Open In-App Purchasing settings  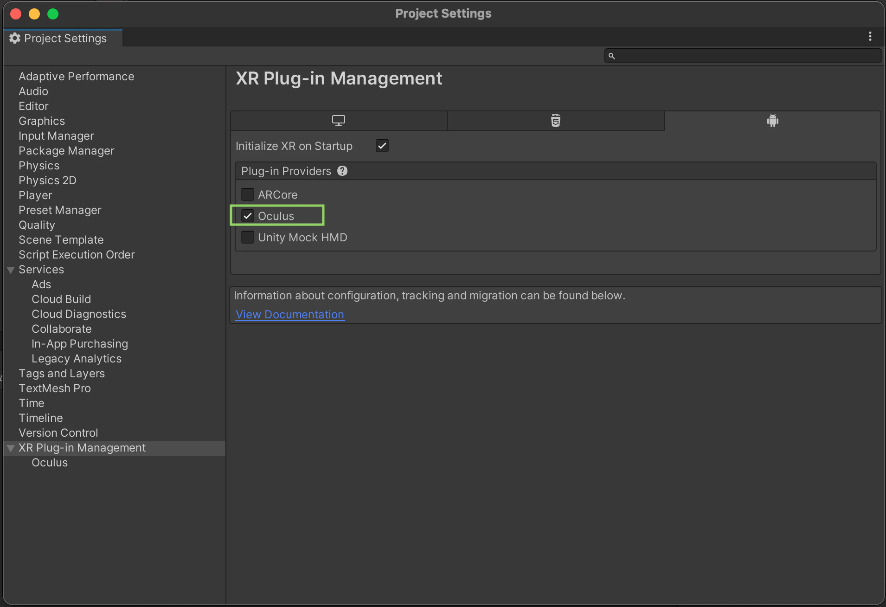[80, 343]
